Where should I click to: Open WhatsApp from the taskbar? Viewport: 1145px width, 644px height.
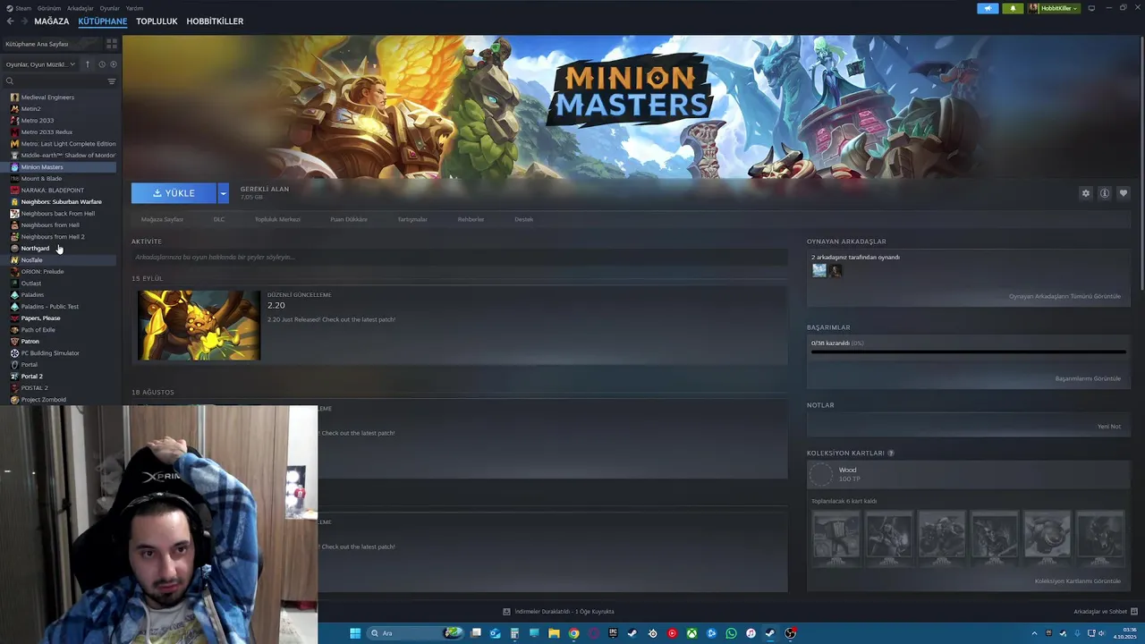[731, 633]
